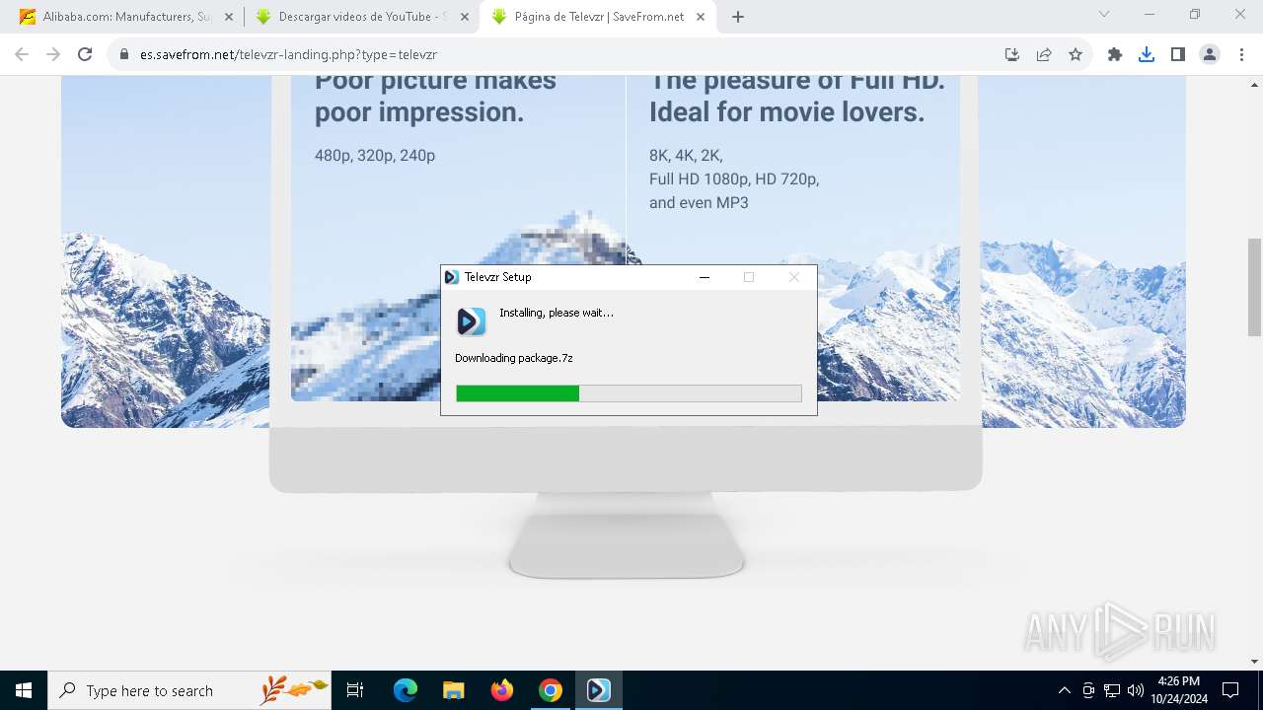Image resolution: width=1263 pixels, height=710 pixels.
Task: Launch Firefox from the taskbar
Action: (x=501, y=690)
